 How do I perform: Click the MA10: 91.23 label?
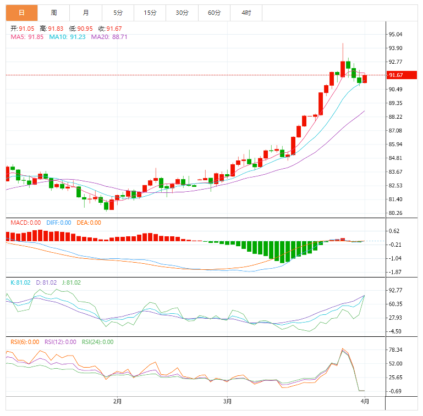(67, 37)
